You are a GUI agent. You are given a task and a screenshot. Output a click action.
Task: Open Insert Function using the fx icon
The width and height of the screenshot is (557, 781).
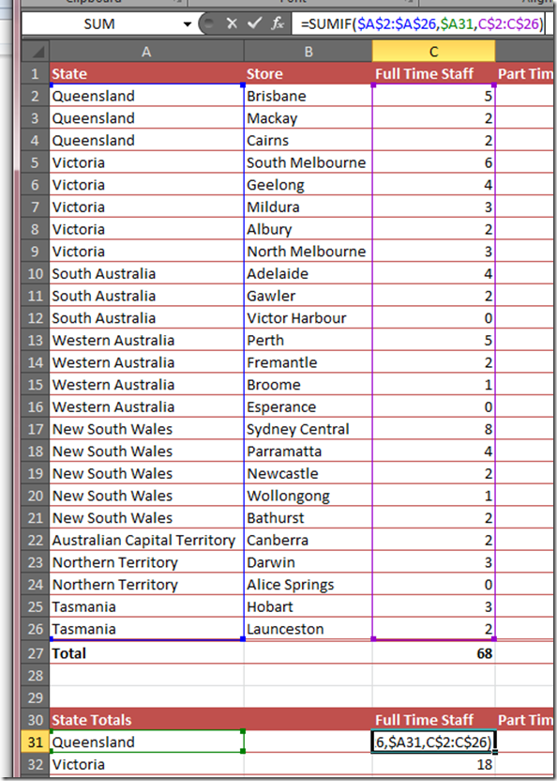tap(278, 23)
